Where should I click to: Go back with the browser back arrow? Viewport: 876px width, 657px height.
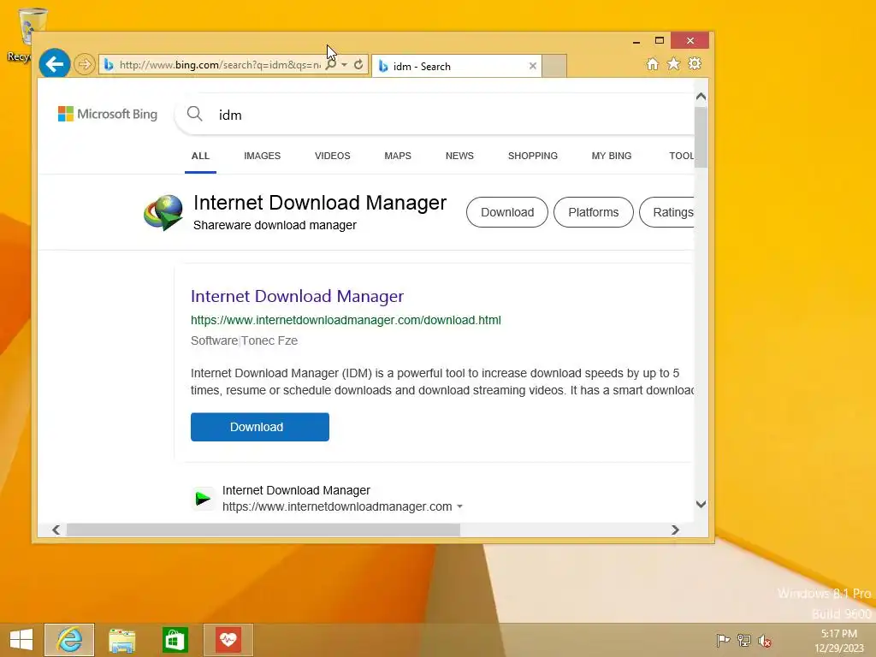click(x=54, y=64)
